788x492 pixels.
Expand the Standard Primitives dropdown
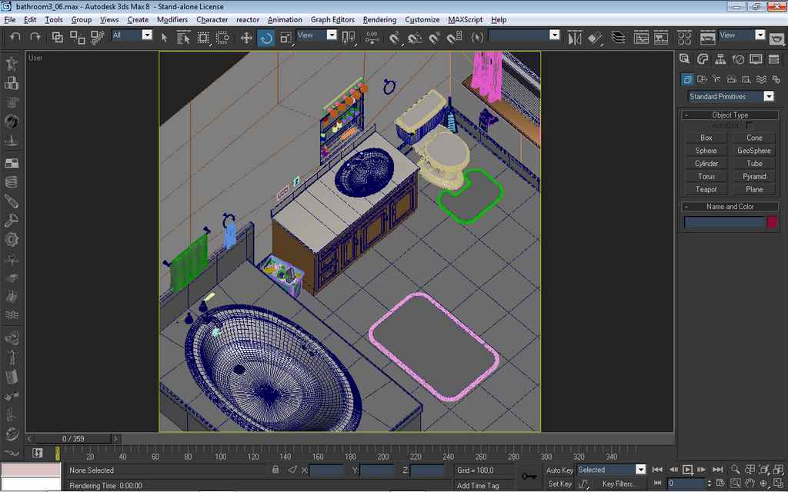(768, 96)
